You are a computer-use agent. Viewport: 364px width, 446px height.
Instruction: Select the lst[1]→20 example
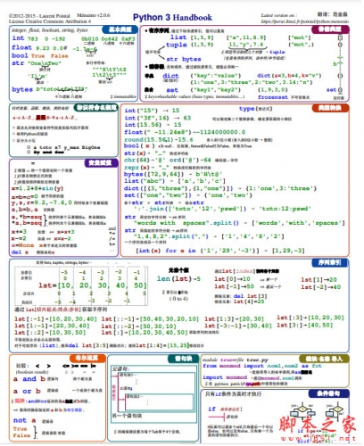click(318, 280)
